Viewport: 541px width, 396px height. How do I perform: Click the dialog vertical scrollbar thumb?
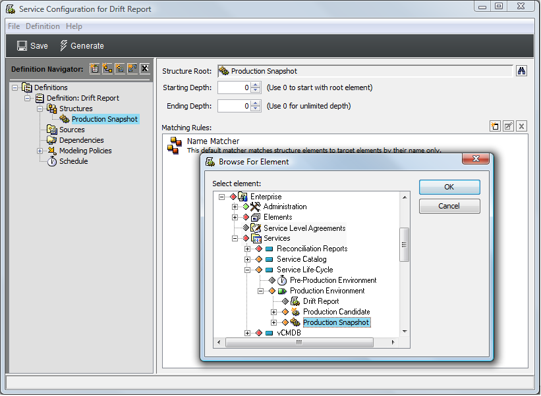click(405, 245)
